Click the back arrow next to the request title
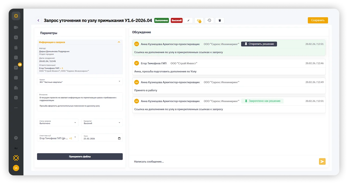Viewport: 348px width, 184px height. [38, 20]
